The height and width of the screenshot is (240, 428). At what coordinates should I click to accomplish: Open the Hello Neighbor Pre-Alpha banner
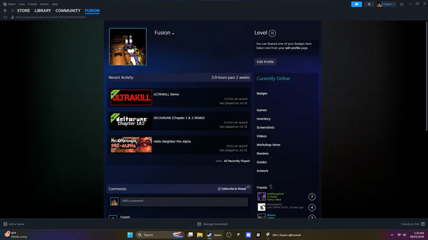click(131, 145)
